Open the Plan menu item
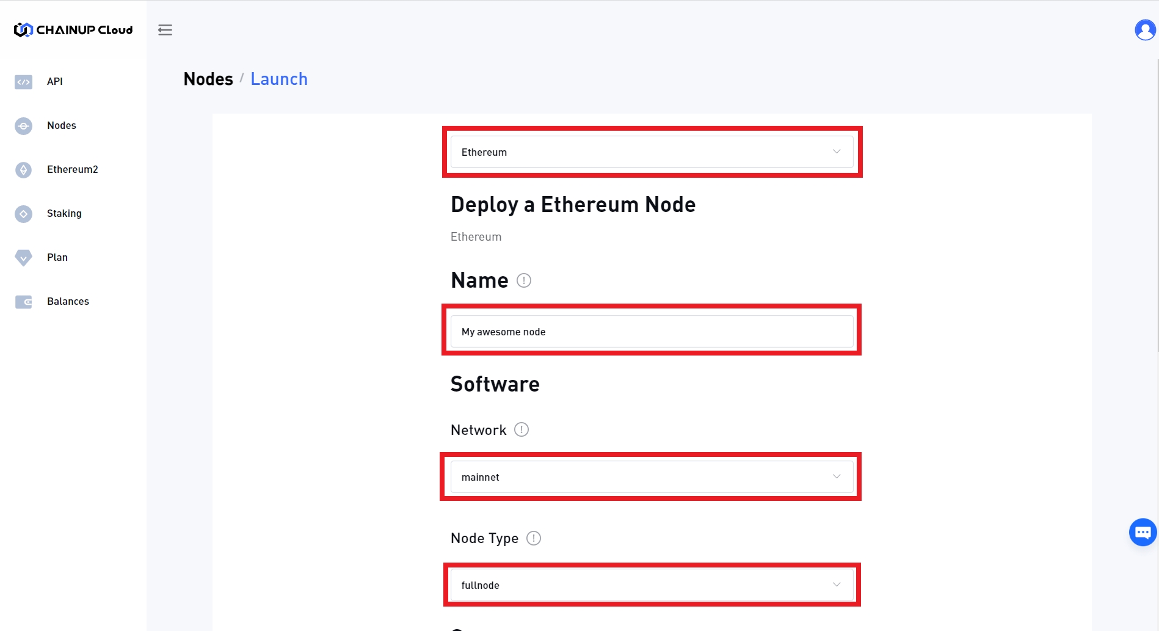The height and width of the screenshot is (631, 1159). (x=57, y=258)
